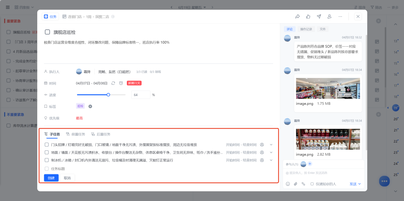Click the plus icon in 重要紧急 quadrant header
This screenshot has height=201, width=404.
tap(379, 21)
